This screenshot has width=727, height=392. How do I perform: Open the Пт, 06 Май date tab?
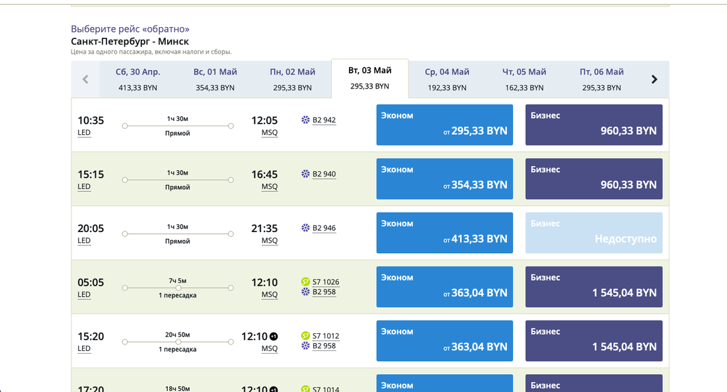click(x=601, y=79)
